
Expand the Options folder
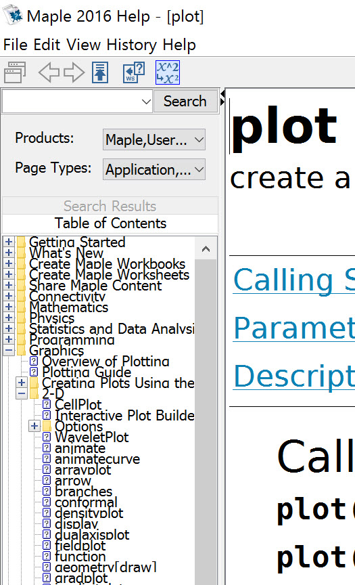34,426
